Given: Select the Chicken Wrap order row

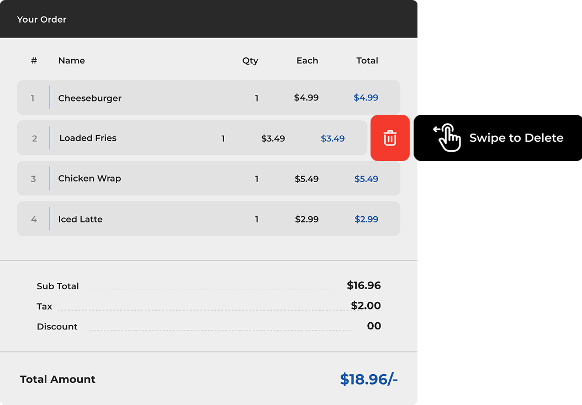Looking at the screenshot, I should tap(208, 178).
